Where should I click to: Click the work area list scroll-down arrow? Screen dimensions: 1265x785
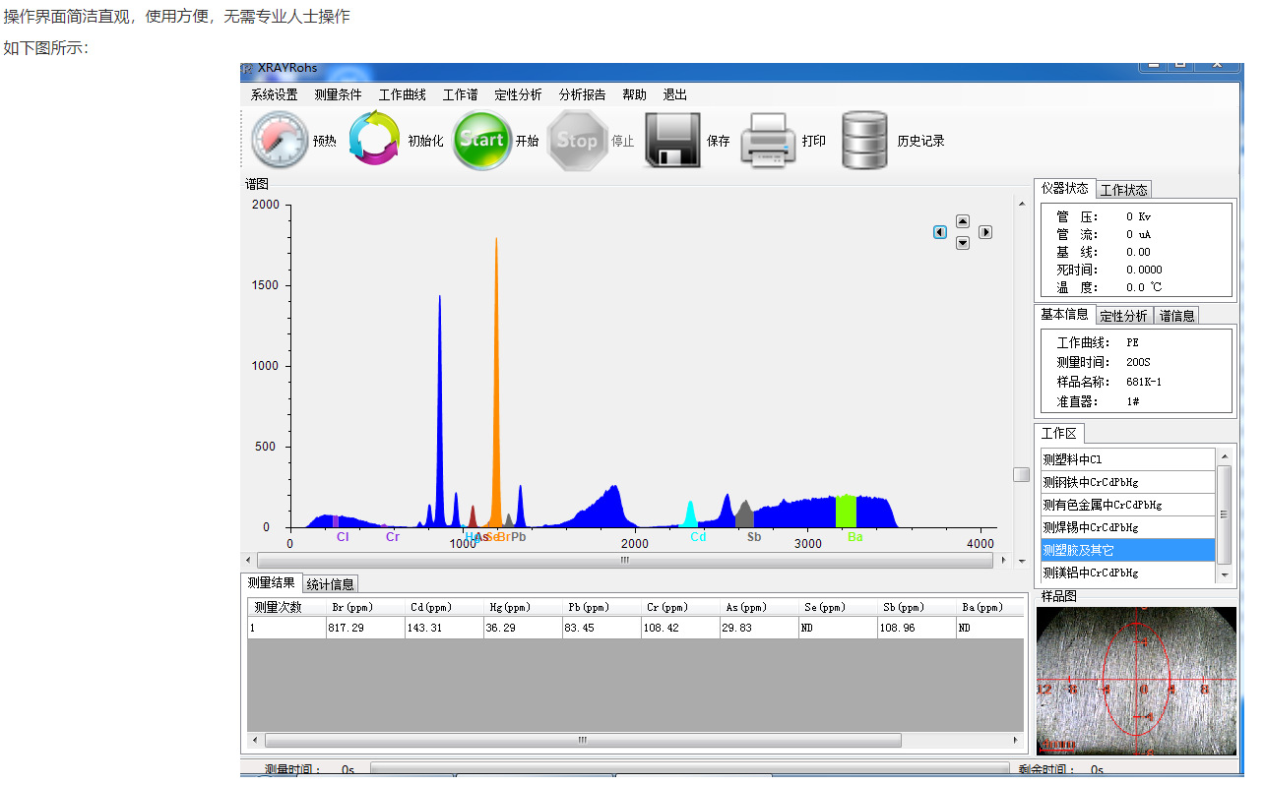(1225, 574)
